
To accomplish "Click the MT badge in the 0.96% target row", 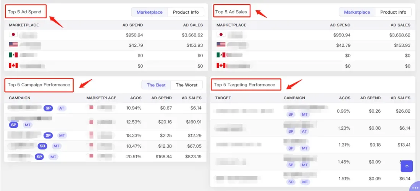I will tap(305, 115).
